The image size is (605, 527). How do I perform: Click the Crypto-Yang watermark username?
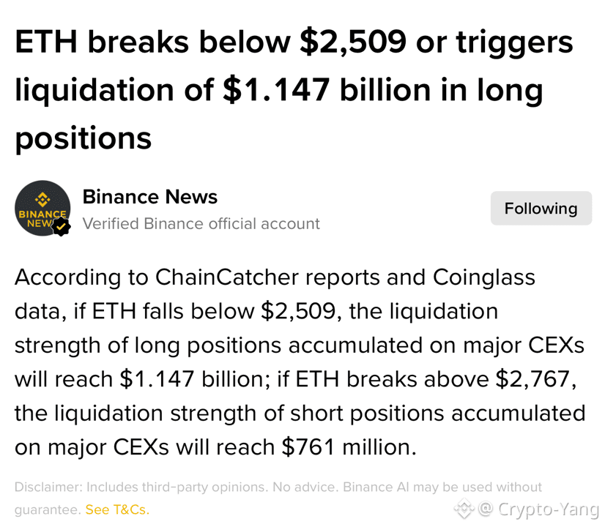pos(548,509)
